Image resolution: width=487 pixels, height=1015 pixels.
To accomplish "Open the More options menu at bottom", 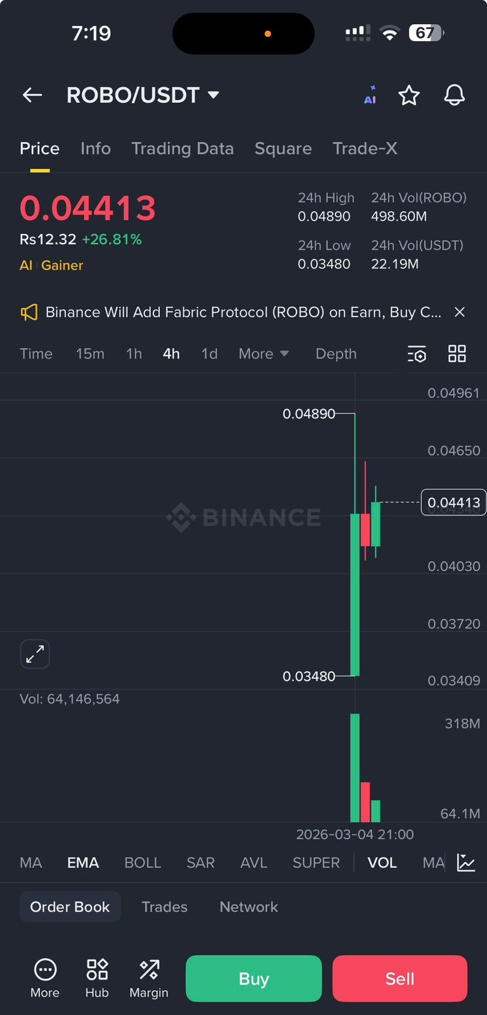I will tap(45, 978).
